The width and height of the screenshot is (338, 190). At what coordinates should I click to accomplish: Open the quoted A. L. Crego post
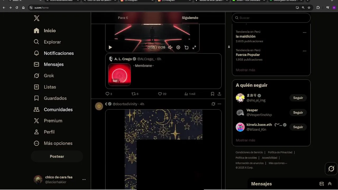point(163,71)
